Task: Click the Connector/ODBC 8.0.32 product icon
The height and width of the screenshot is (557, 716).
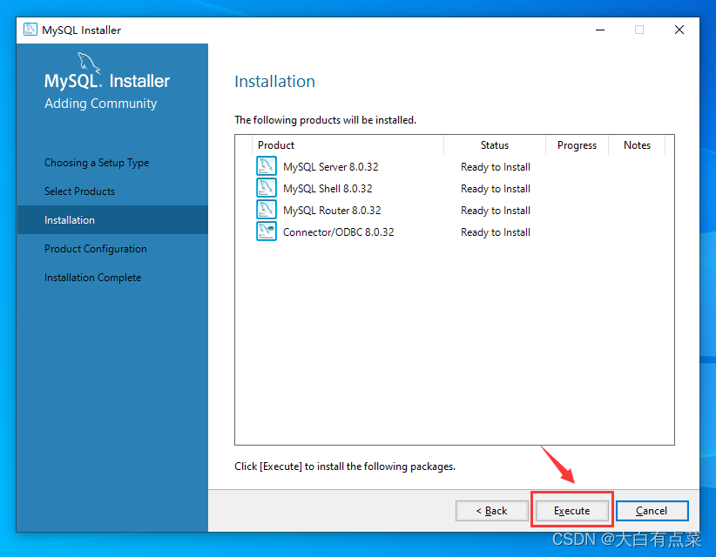Action: pyautogui.click(x=267, y=232)
